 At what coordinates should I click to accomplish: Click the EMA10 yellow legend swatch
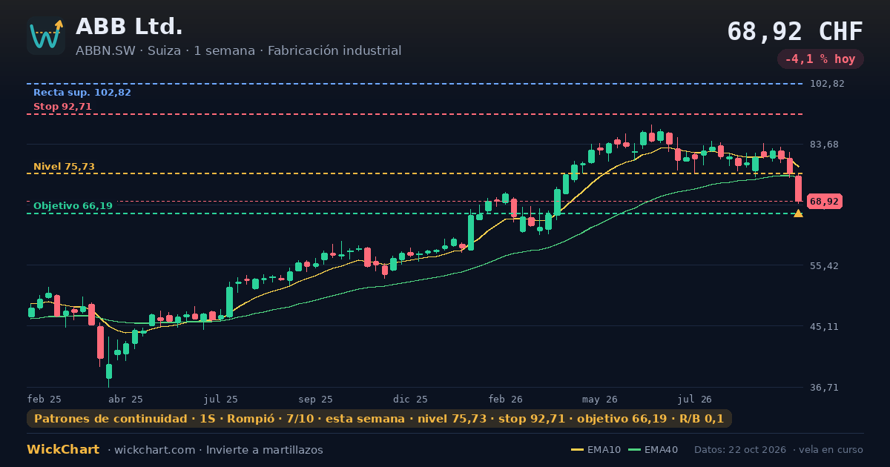577,450
